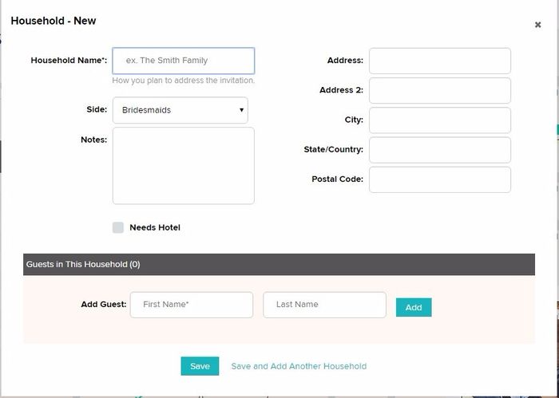The width and height of the screenshot is (559, 398).
Task: Click into the Address field
Action: pyautogui.click(x=439, y=61)
